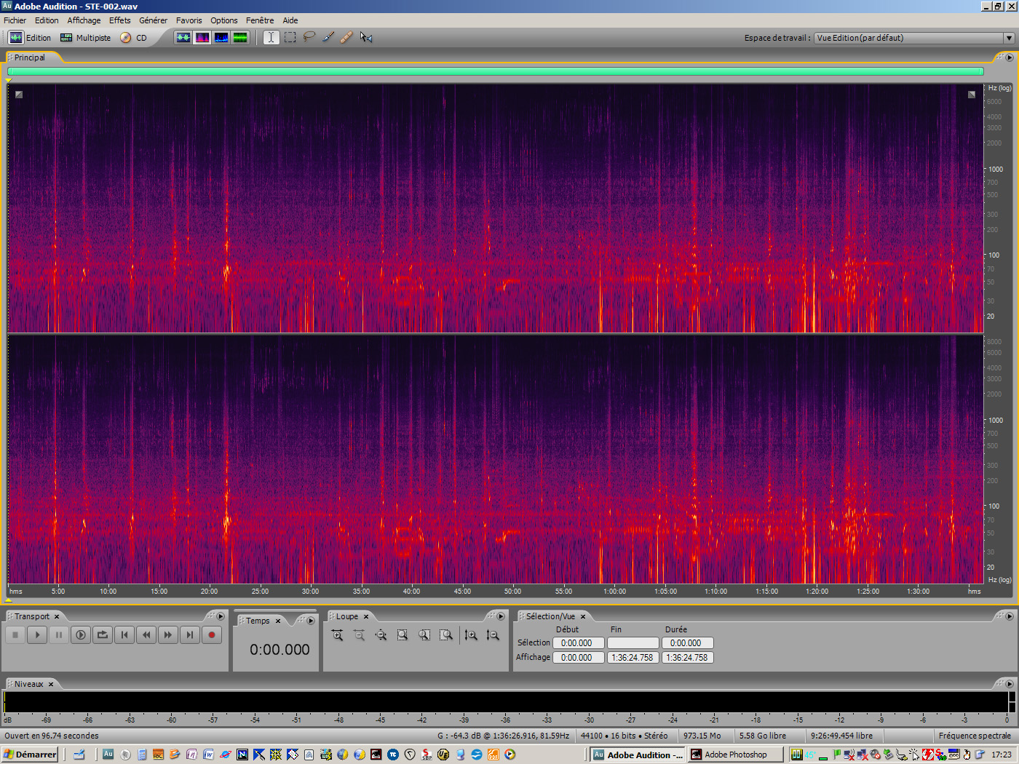Click the green zoom navigation bar
Viewport: 1019px width, 764px height.
point(495,71)
